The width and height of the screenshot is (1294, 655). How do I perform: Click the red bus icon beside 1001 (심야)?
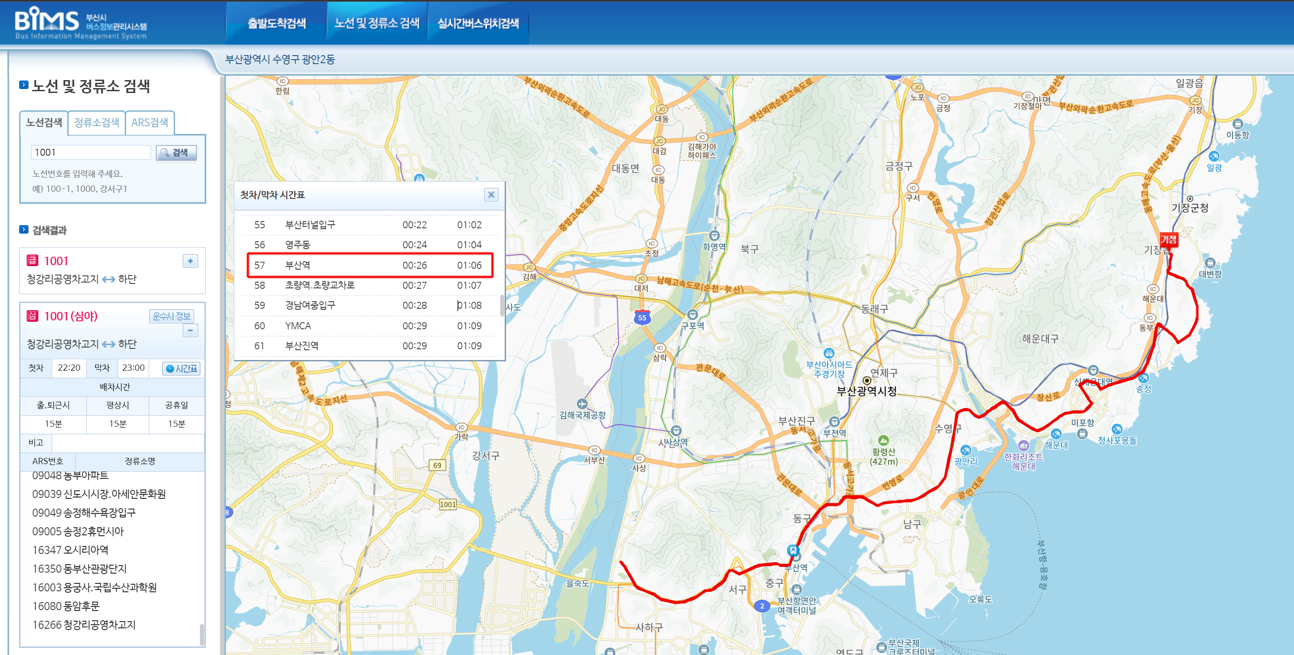coord(32,315)
